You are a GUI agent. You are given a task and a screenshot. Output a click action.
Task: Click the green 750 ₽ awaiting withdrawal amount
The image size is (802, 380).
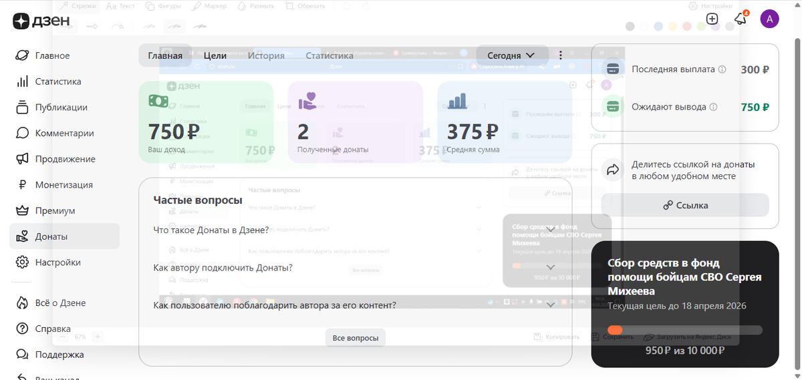click(755, 107)
